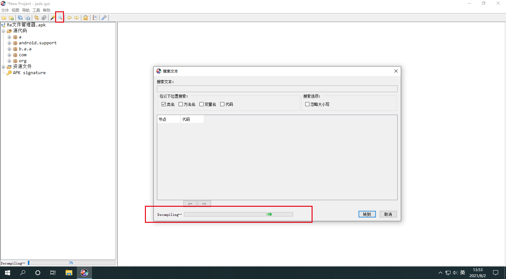Click the 取消 button

pos(388,214)
